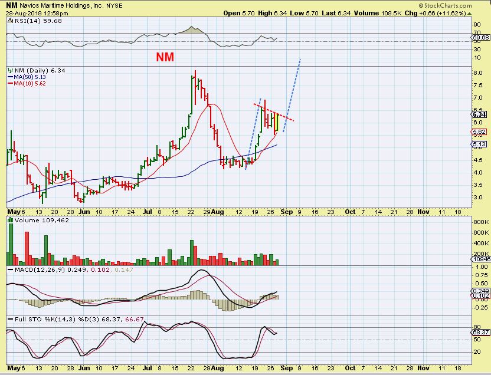Click the 0.249 MACD value tag on the right axis

click(480, 291)
